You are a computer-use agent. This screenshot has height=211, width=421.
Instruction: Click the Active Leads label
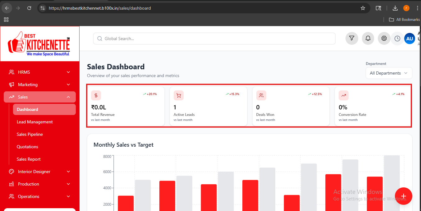184,115
